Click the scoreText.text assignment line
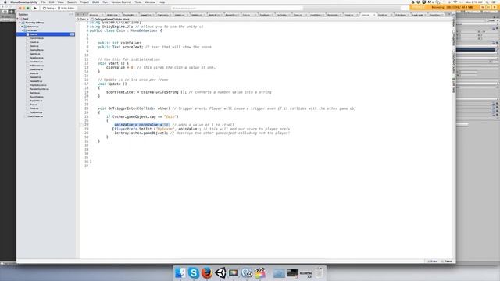The image size is (500, 281). (x=189, y=92)
